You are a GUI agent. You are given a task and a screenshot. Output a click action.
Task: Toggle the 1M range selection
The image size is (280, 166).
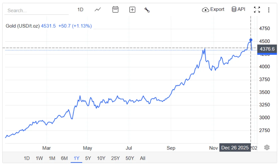52,158
